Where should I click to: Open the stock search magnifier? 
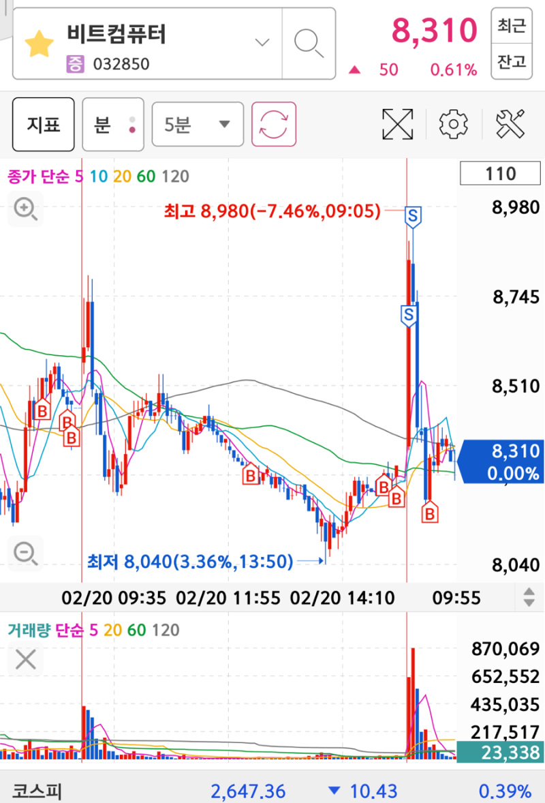pos(309,44)
